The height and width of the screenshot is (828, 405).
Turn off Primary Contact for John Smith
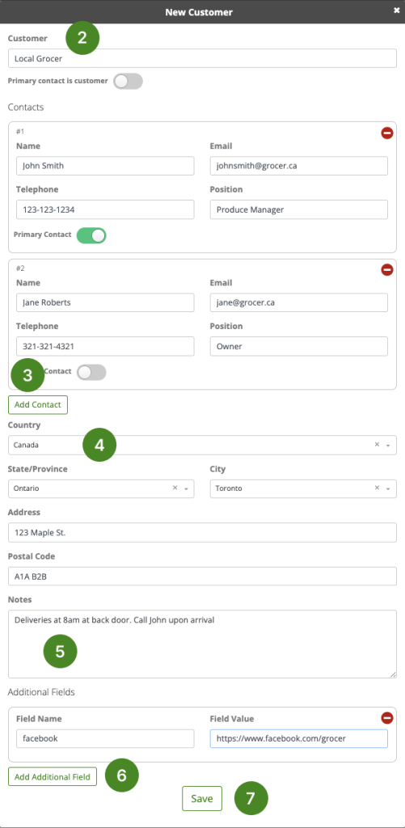(x=91, y=235)
